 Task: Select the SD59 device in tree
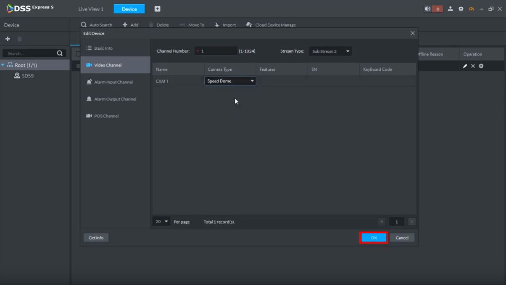click(x=27, y=76)
